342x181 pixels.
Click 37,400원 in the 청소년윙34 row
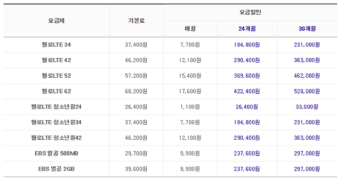tap(136, 122)
